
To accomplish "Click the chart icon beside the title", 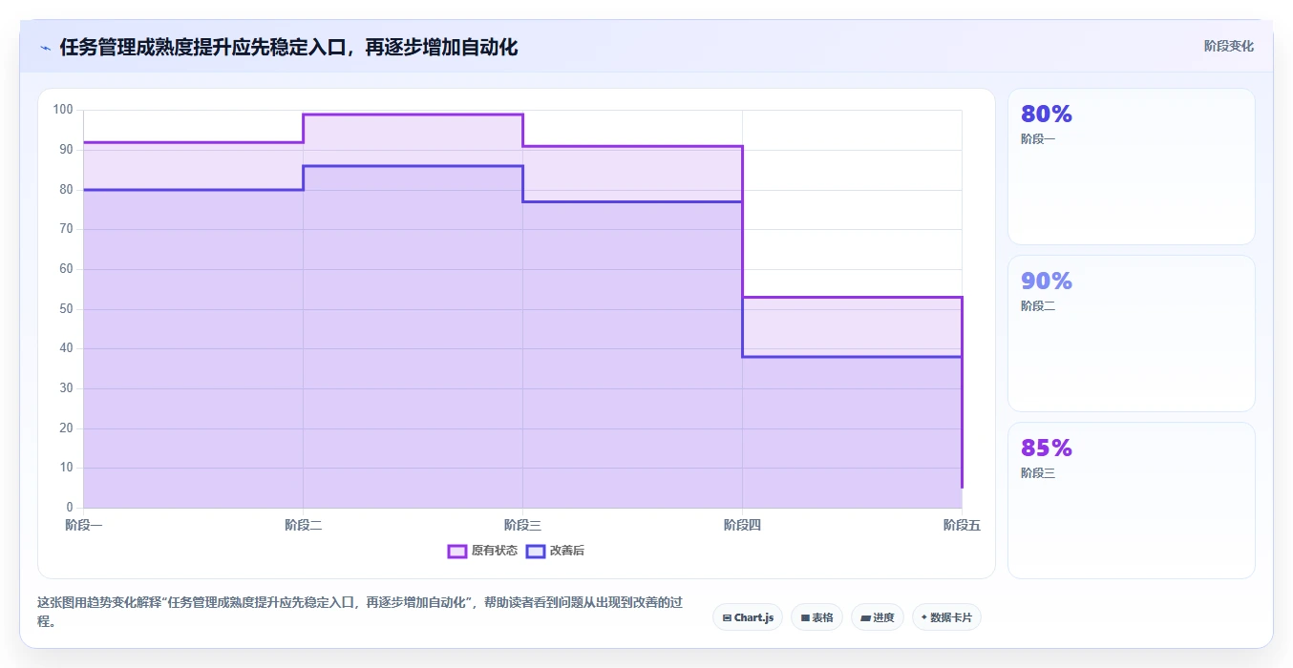I will [x=45, y=48].
